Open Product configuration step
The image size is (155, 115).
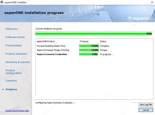click(x=14, y=72)
